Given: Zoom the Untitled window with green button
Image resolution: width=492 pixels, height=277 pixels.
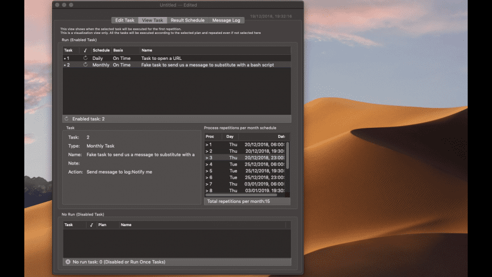Looking at the screenshot, I should click(x=71, y=5).
